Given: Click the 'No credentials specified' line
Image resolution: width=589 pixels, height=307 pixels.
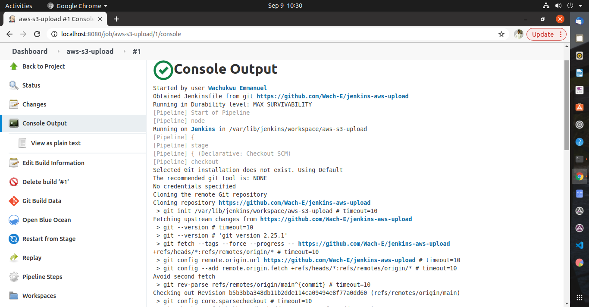Looking at the screenshot, I should coord(194,186).
